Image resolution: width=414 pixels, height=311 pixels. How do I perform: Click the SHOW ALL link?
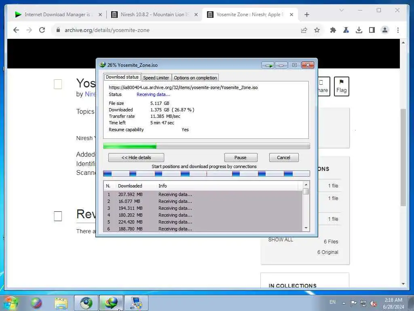coord(281,240)
